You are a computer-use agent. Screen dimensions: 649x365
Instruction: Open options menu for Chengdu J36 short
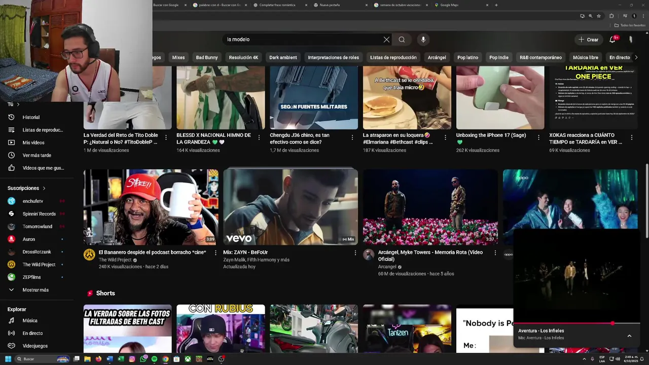pos(352,137)
